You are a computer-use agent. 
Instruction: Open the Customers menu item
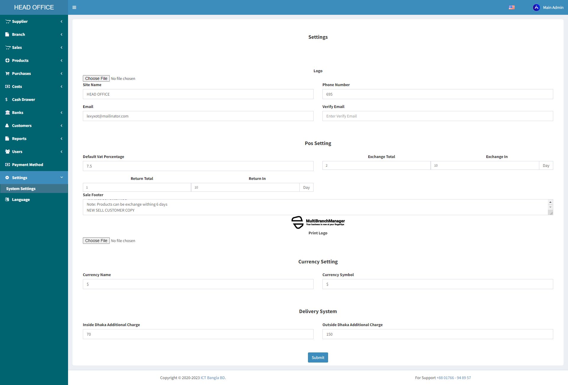click(x=22, y=125)
